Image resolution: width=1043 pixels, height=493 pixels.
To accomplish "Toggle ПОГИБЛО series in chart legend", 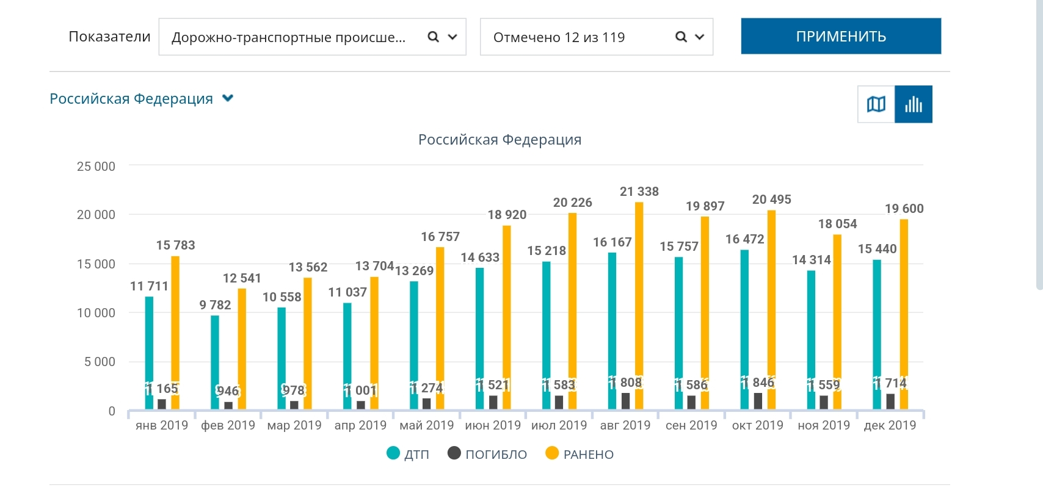I will [x=496, y=454].
